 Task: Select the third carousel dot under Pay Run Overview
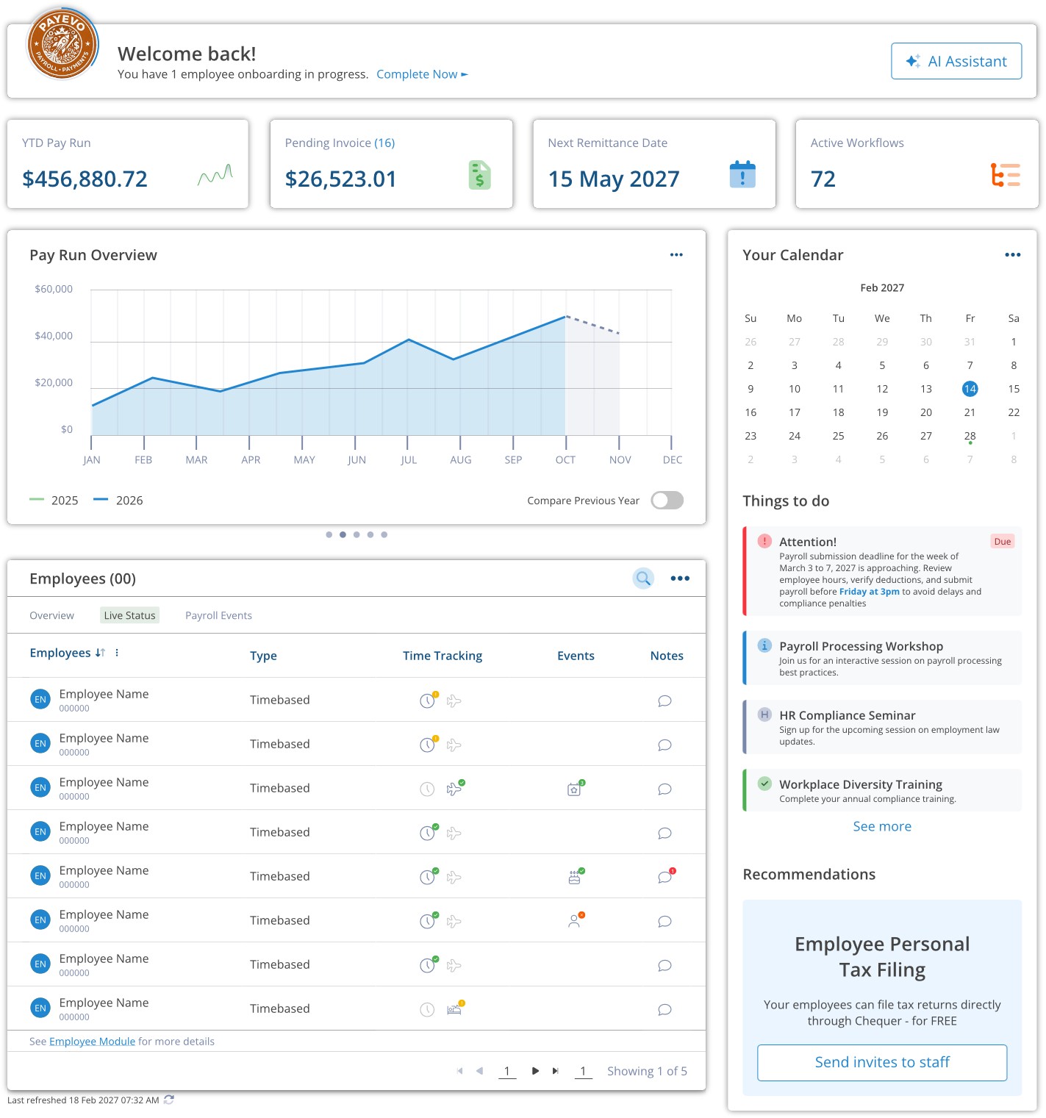pos(357,534)
